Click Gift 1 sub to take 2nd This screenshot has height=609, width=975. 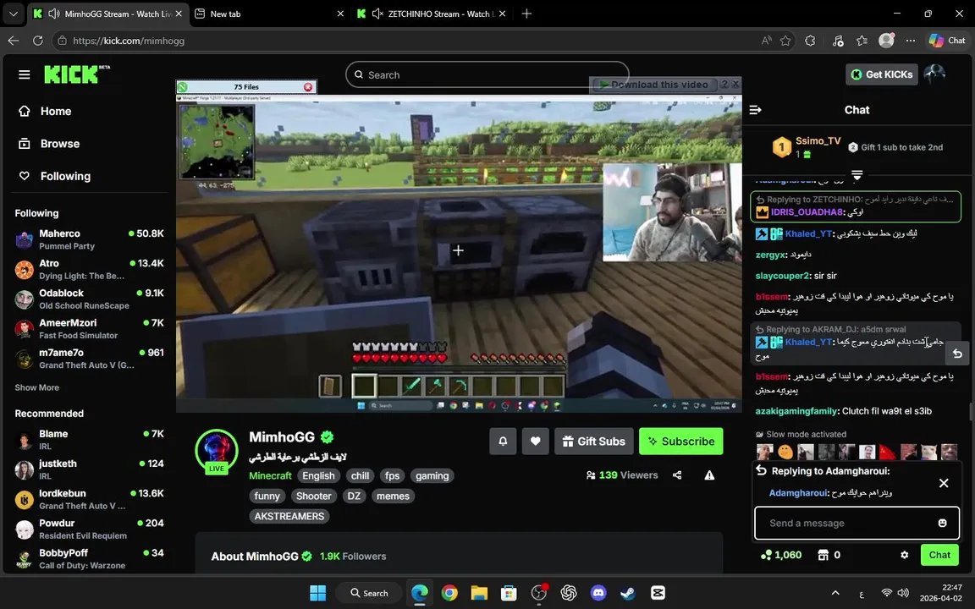tap(895, 147)
